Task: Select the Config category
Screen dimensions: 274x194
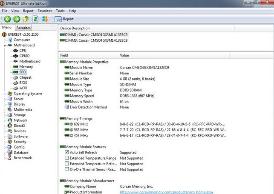Action: point(19,147)
